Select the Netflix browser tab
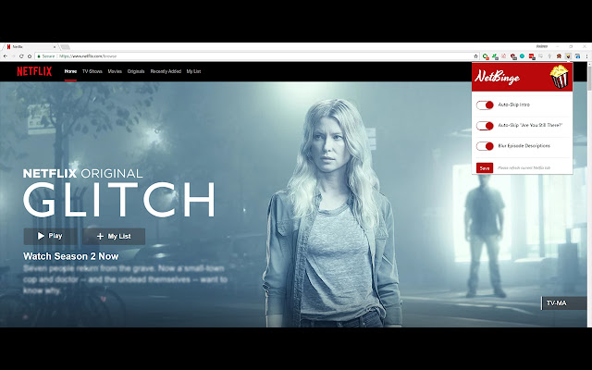Viewport: 592px width, 370px height. coord(31,47)
